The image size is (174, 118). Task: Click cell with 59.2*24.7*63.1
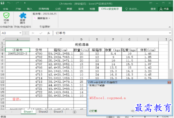click(61, 57)
